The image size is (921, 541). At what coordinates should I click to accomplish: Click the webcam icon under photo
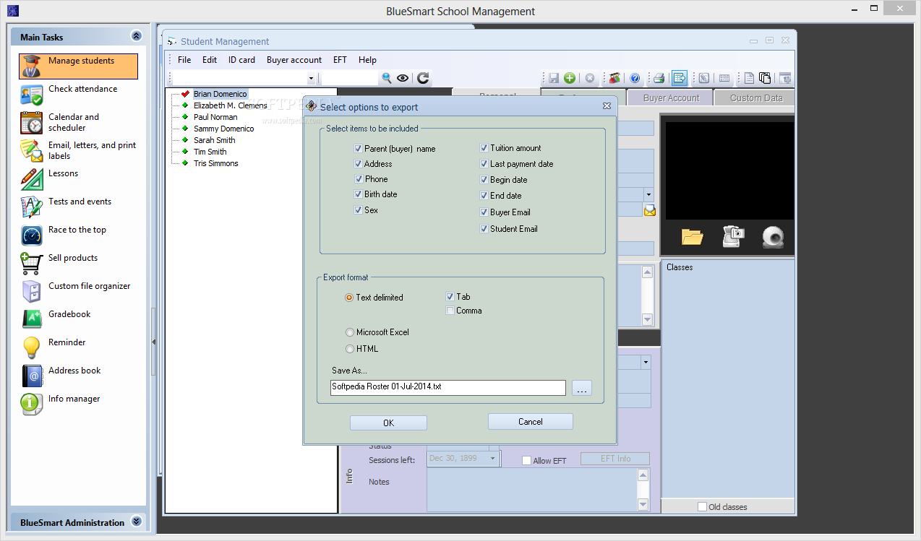(773, 237)
